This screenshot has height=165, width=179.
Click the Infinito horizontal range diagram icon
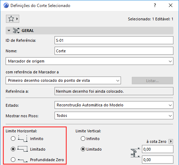(x=23, y=139)
